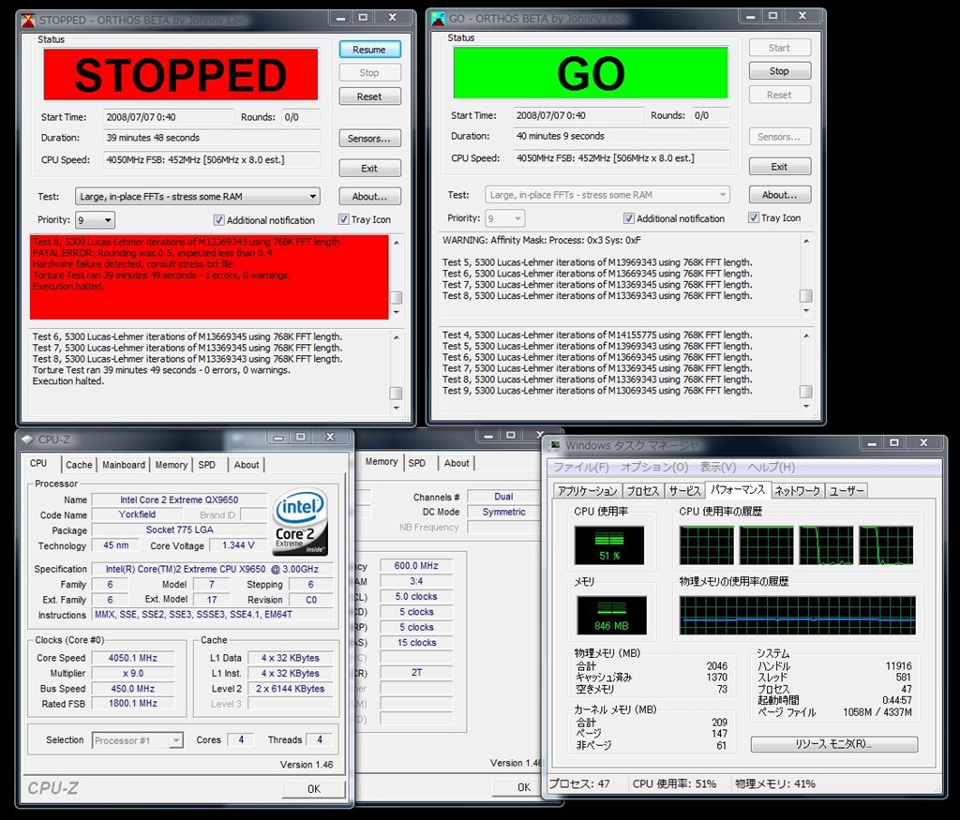Screen dimensions: 960x820
Task: Click the CPU-Z title bar icon
Action: click(27, 440)
